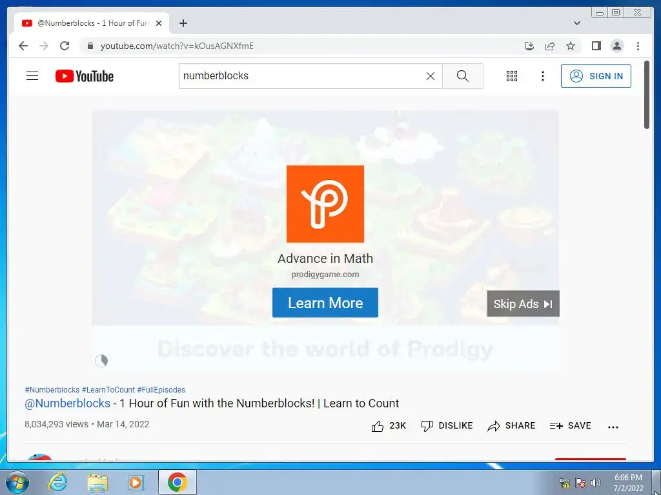Click '8,034,293 views' text

pos(57,424)
